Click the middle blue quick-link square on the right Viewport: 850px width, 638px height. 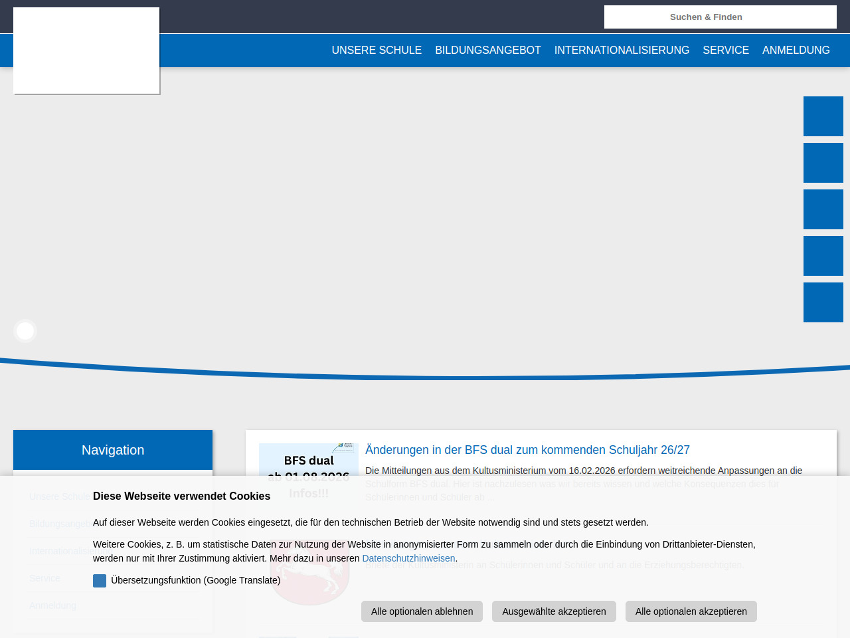pyautogui.click(x=823, y=209)
